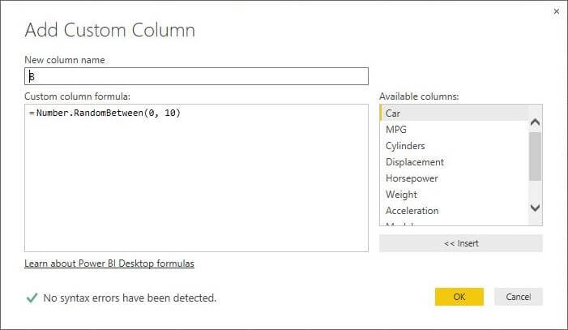Click the green syntax check mark icon
568x330 pixels.
(32, 298)
